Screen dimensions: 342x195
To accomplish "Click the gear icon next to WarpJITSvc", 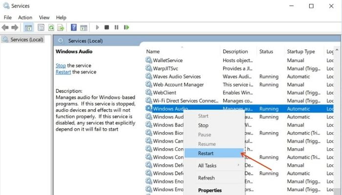I will click(149, 68).
